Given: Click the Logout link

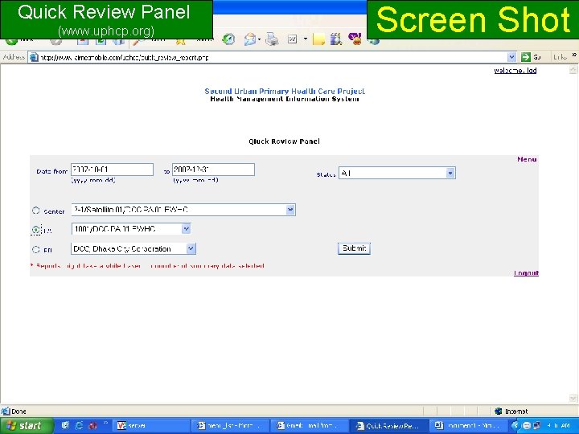Looking at the screenshot, I should (x=526, y=273).
